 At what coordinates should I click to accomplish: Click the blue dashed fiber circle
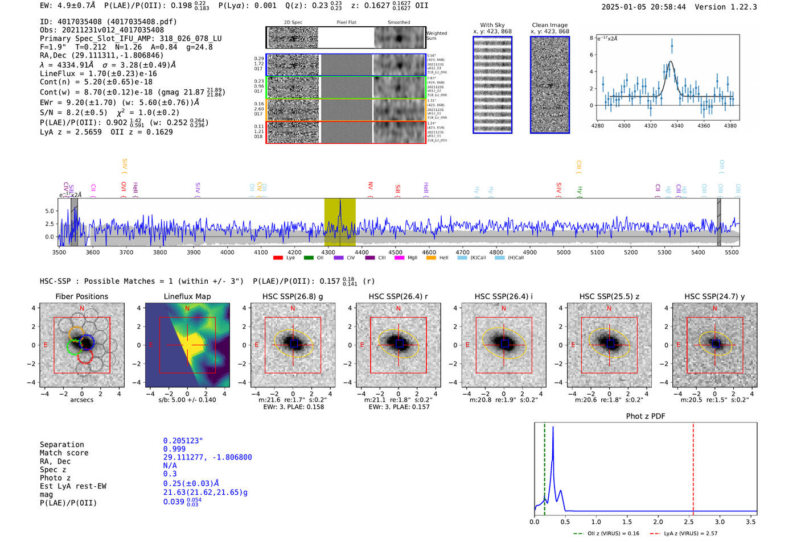click(87, 343)
